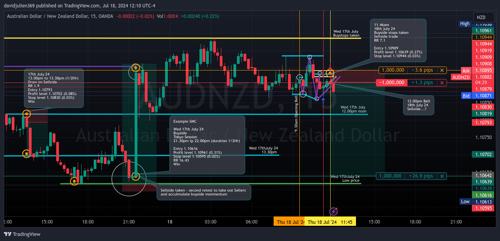Viewport: 500px width, 241px height.
Task: Click the Buystops taken line label
Action: pyautogui.click(x=346, y=33)
